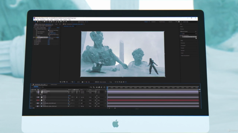The height and width of the screenshot is (133, 238).
Task: Open the Composition menu
Action: (x=43, y=20)
